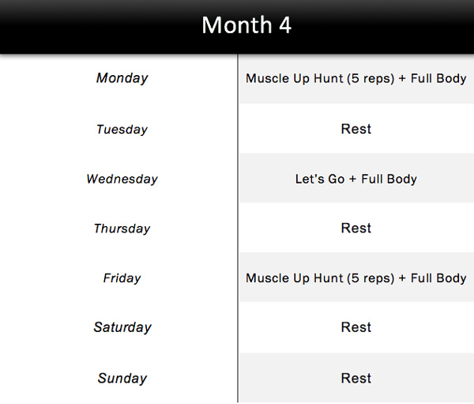The height and width of the screenshot is (404, 474).
Task: Click the Friday day label
Action: [x=122, y=278]
